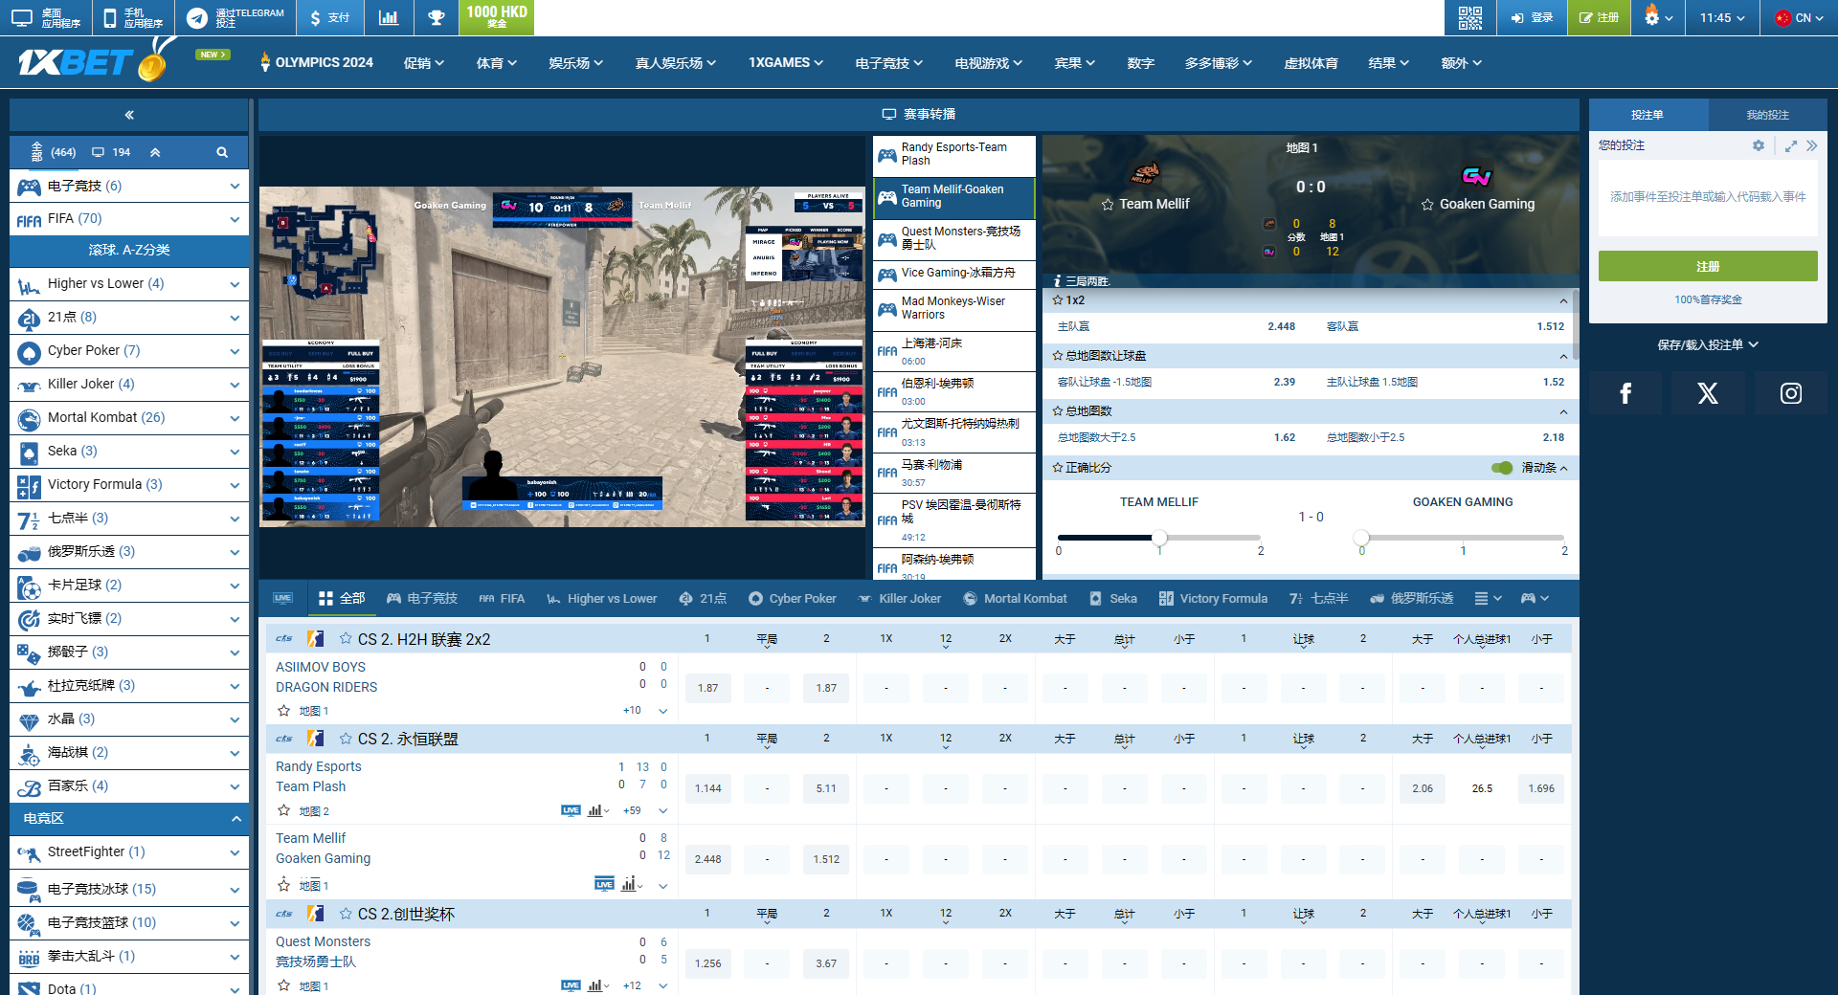Favorite Goaken Gaming with star icon
Screen dimensions: 1838x995
(1427, 205)
